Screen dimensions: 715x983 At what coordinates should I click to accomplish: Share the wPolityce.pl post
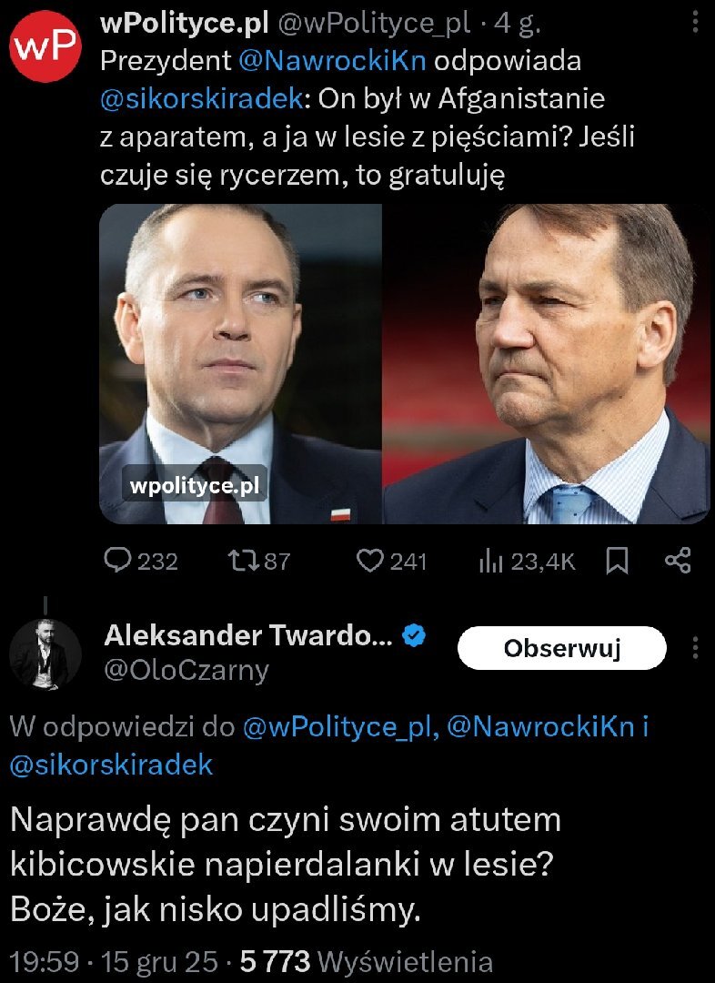678,561
